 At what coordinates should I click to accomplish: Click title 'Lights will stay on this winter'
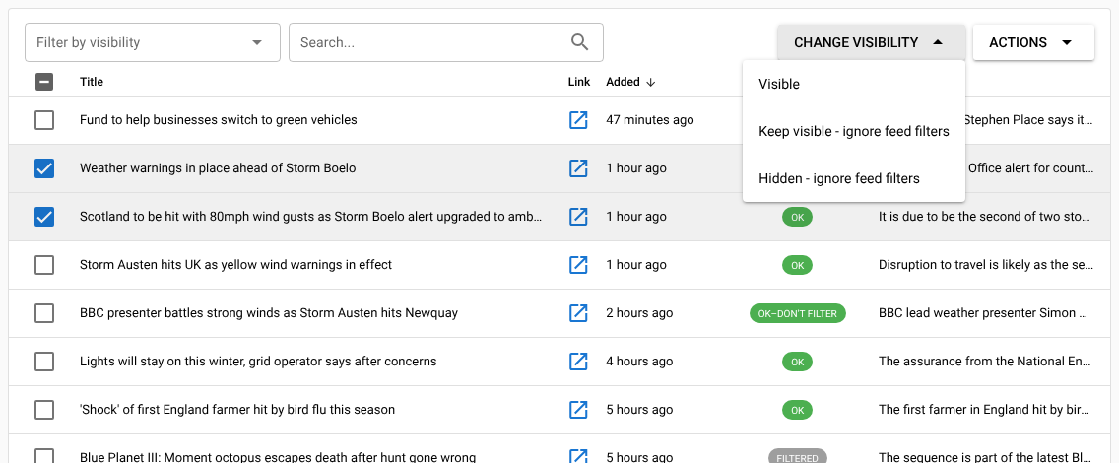pyautogui.click(x=258, y=362)
